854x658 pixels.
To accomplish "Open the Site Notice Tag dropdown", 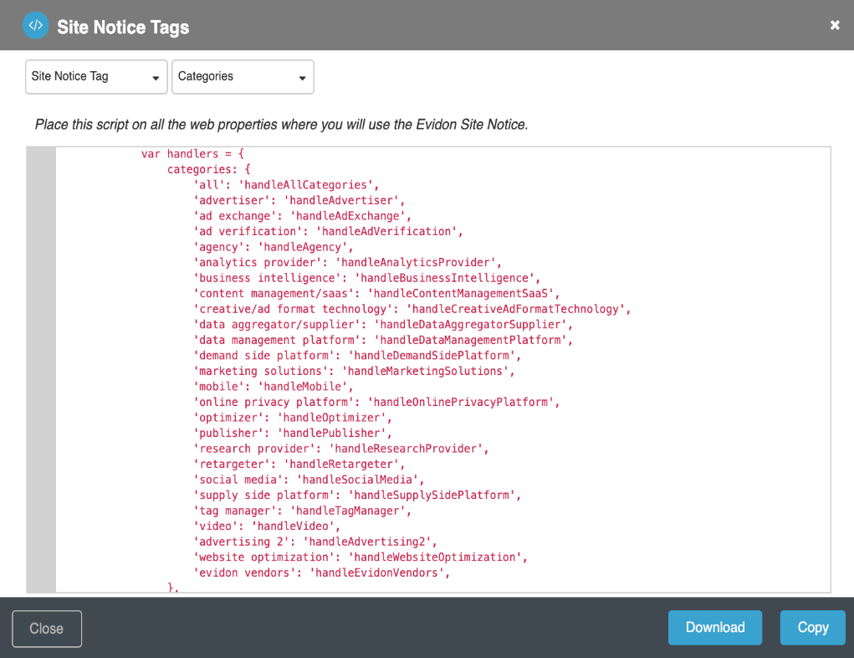I will click(x=96, y=76).
